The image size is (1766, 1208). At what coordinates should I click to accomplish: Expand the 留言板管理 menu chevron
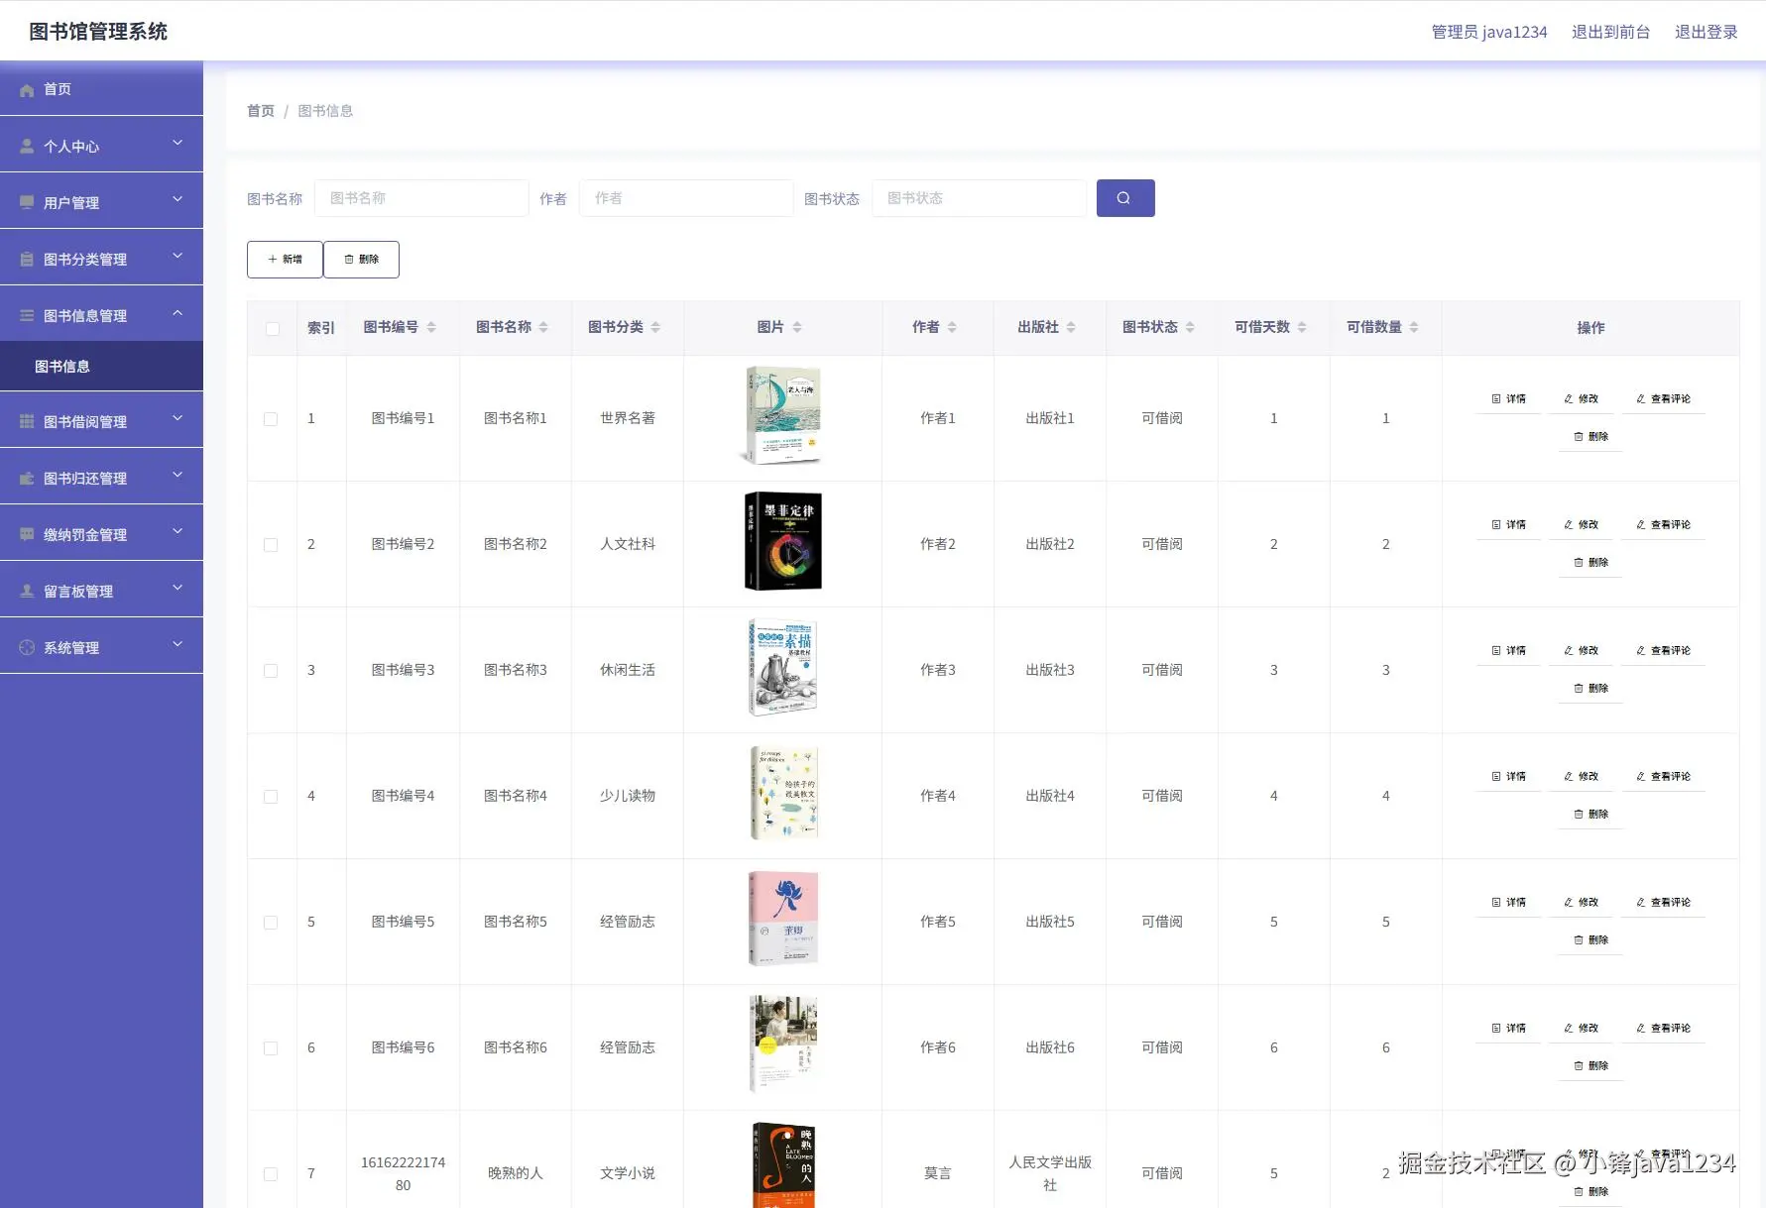177,589
